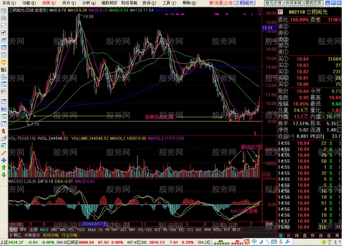Click the 资讯系统 button
The width and height of the screenshot is (342, 246).
[x=293, y=3]
